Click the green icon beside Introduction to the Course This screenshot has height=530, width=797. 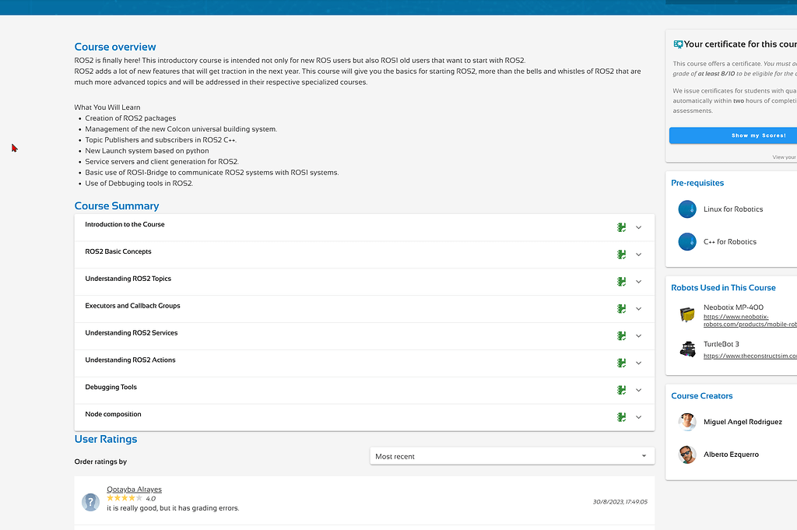click(621, 227)
